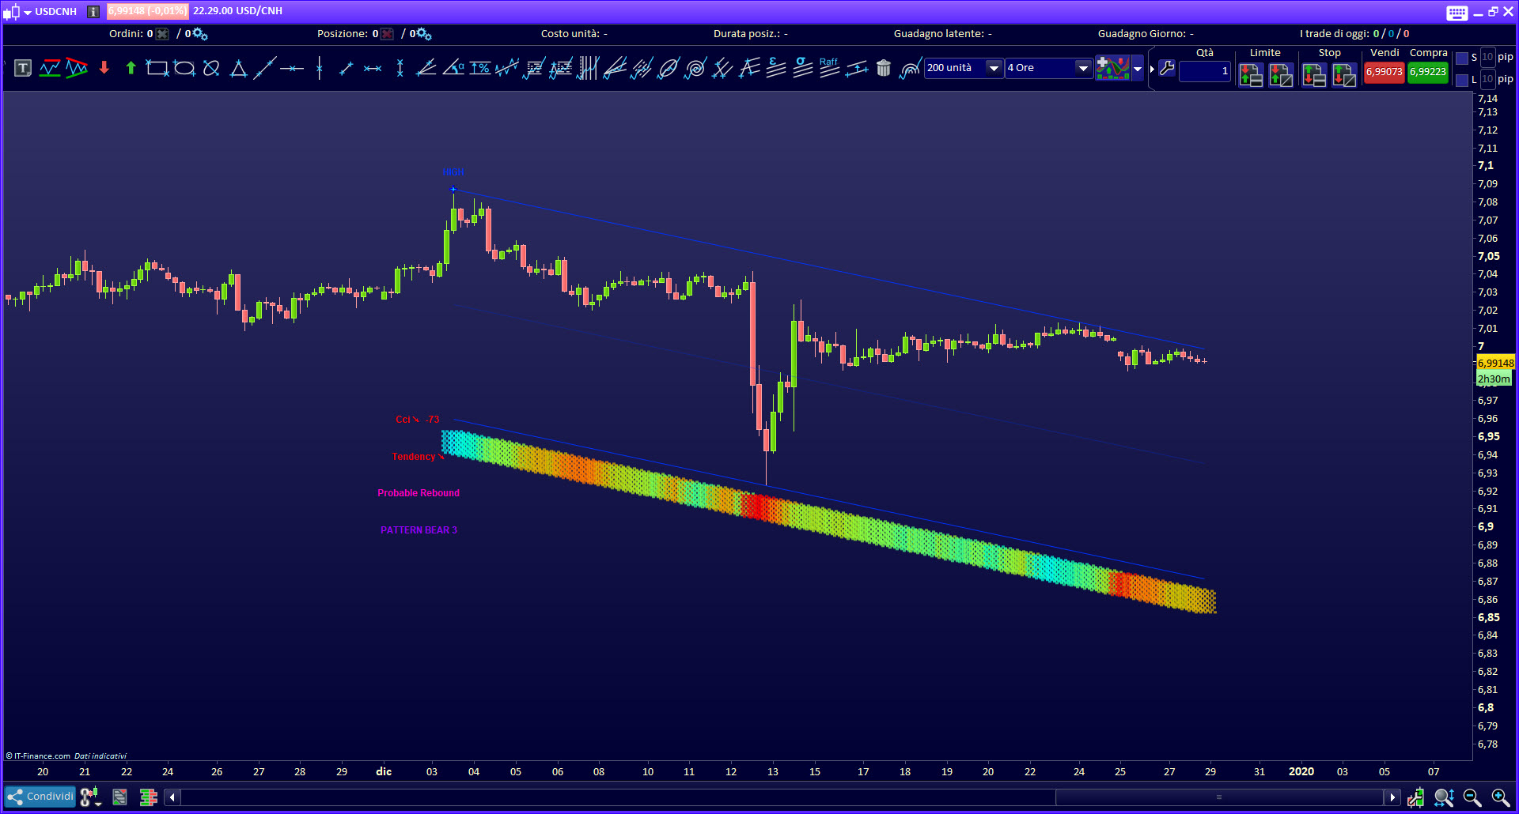
Task: Choose the triangle drawing tool
Action: pyautogui.click(x=238, y=69)
